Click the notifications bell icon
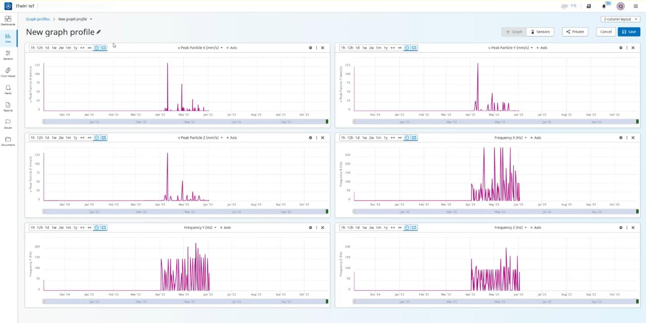Screen dimensions: 646x323 point(604,6)
